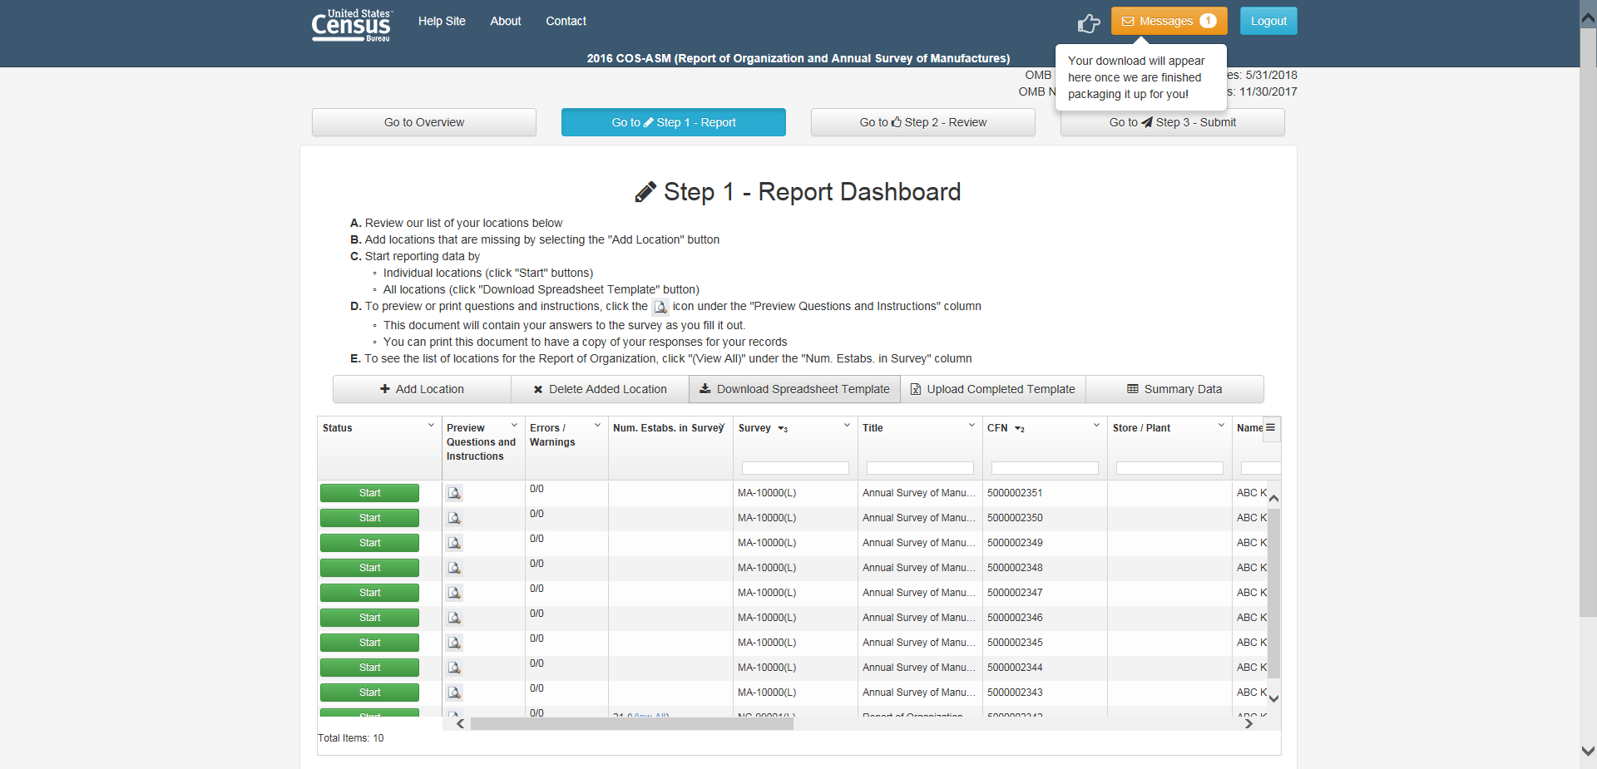Expand the Status column dropdown arrow
Image resolution: width=1597 pixels, height=769 pixels.
tap(431, 426)
